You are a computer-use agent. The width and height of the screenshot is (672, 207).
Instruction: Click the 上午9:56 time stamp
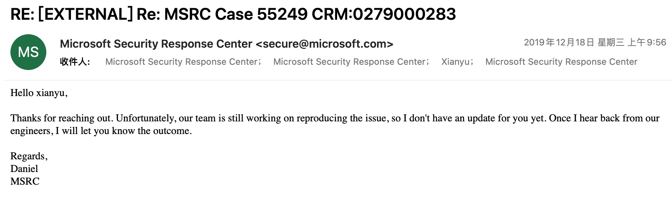point(647,42)
